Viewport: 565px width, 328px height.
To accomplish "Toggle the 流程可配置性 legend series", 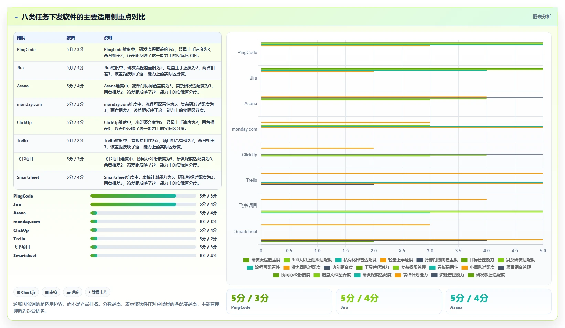I will pyautogui.click(x=263, y=267).
